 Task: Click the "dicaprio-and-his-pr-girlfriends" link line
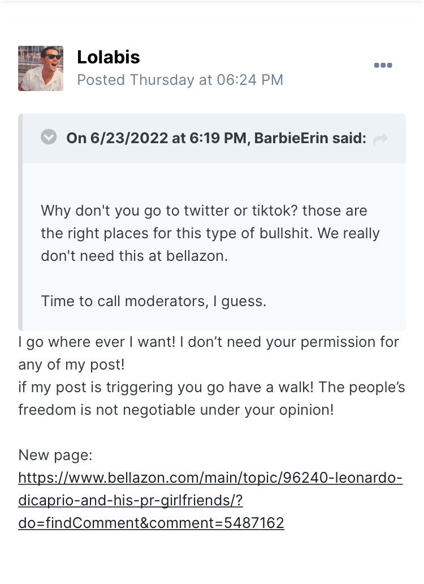click(x=131, y=501)
